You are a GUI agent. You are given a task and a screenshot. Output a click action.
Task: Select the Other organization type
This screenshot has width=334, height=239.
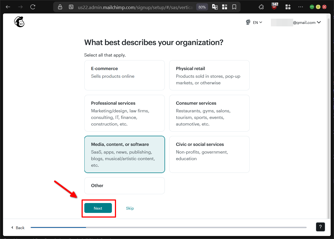pos(124,185)
